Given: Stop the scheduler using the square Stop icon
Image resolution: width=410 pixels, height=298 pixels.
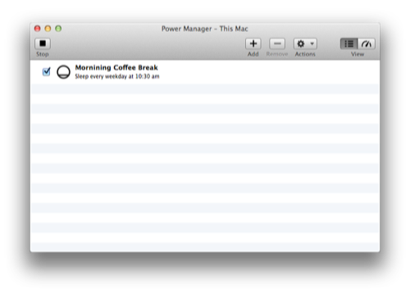Looking at the screenshot, I should coord(43,43).
